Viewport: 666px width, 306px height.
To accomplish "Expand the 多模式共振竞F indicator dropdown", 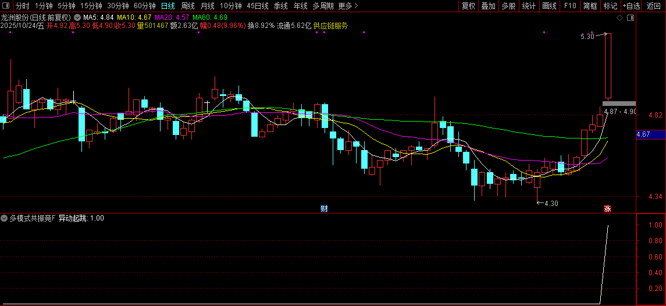I will [4, 219].
